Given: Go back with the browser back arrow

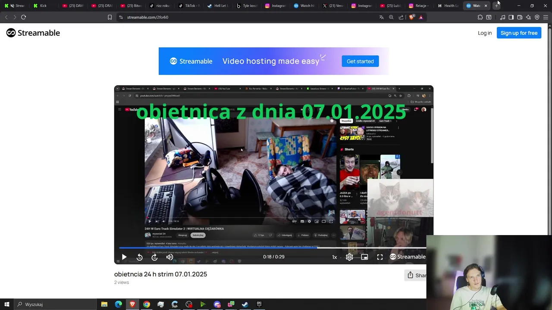Looking at the screenshot, I should [6, 17].
